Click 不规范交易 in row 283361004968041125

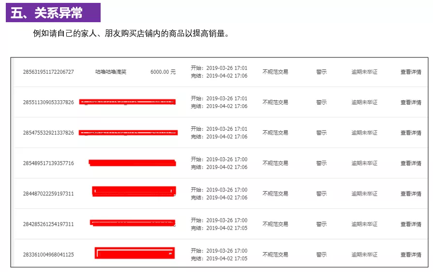275,255
